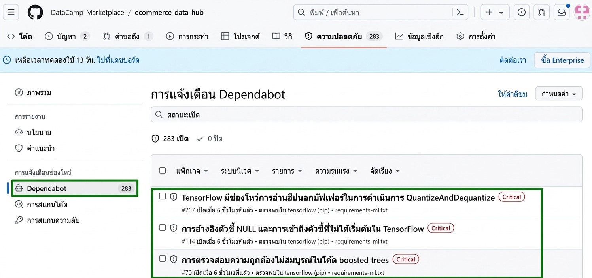
Task: Show the 283 เปิด open alerts
Action: pyautogui.click(x=170, y=139)
